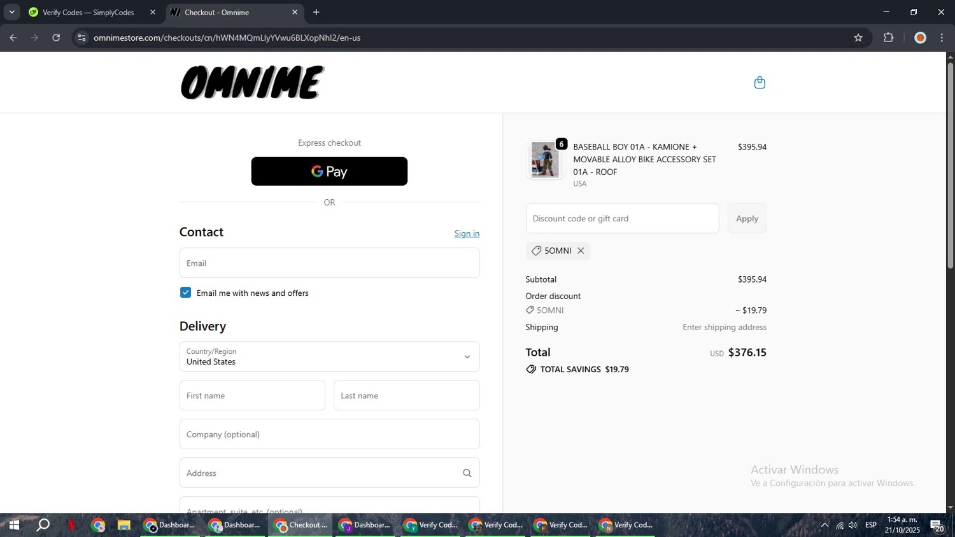Click the TOTAL SAVINGS $19.79 line

click(x=577, y=369)
